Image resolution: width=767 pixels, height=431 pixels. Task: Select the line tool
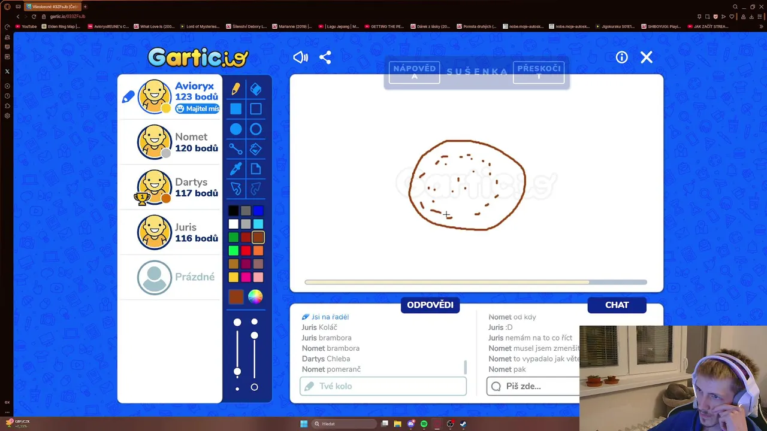235,149
